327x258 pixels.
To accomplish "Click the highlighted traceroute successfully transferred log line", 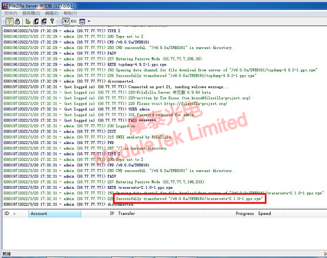I will (x=190, y=199).
